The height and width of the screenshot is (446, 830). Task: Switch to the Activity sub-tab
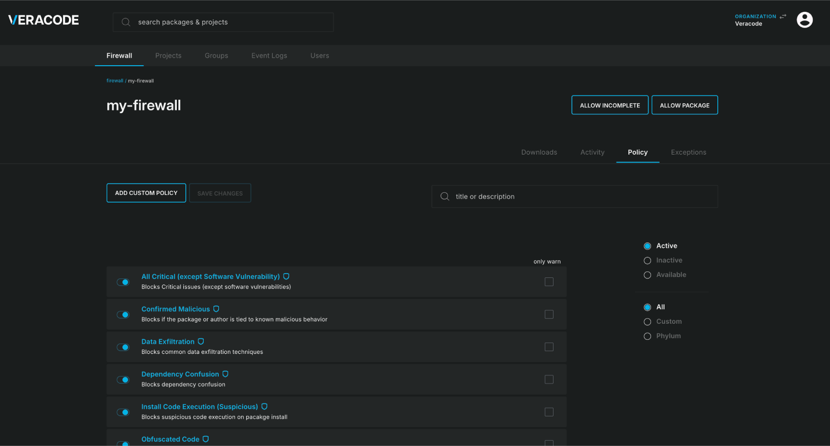tap(592, 152)
